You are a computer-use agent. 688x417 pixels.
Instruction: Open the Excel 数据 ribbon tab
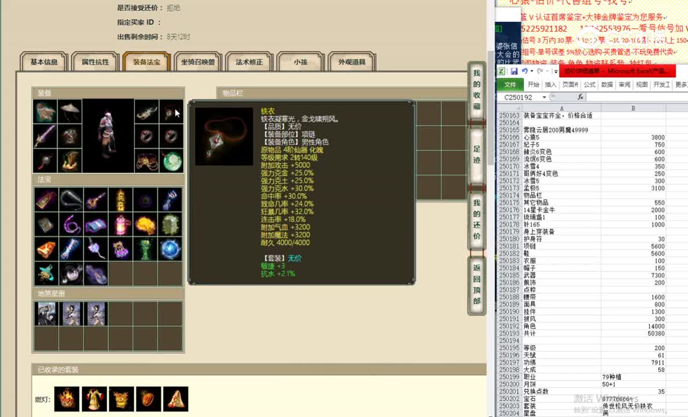608,85
